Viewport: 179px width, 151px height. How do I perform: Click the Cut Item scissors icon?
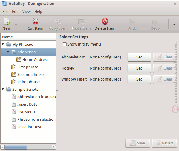[x=35, y=21]
